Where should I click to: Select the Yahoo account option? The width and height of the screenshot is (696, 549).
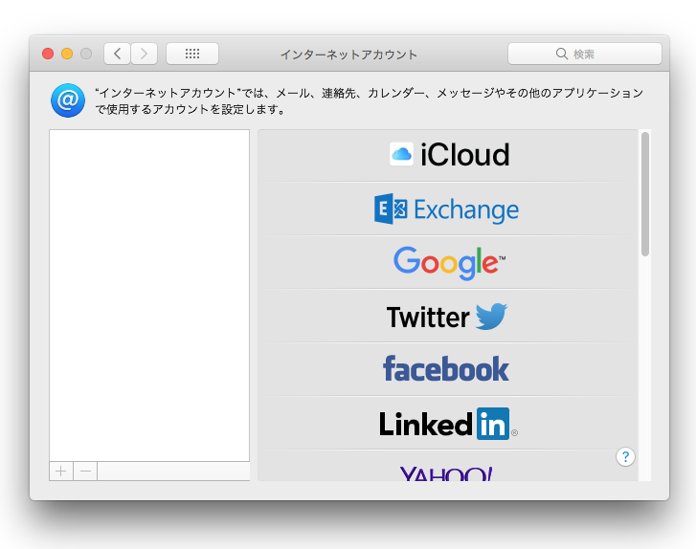[448, 466]
